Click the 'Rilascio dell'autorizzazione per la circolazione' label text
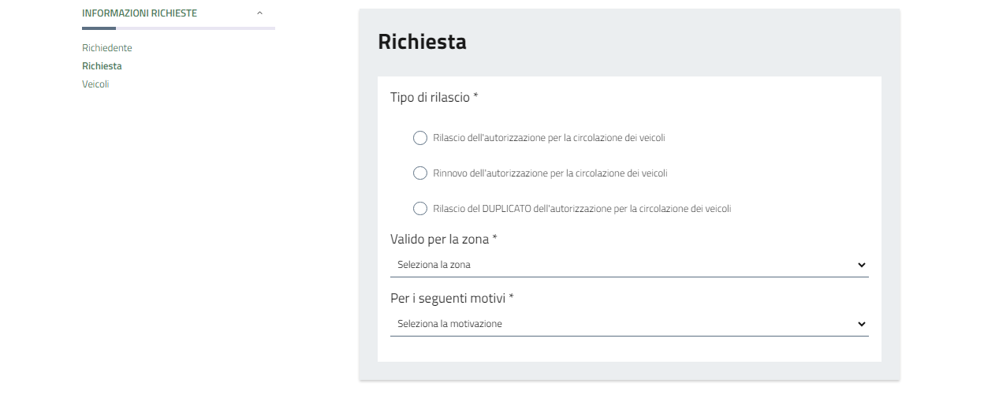 pos(549,138)
